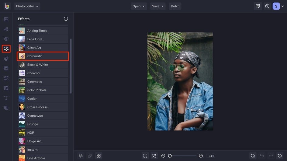The width and height of the screenshot is (287, 161).
Task: Click the fill screen collapse icon
Action: pos(154,156)
